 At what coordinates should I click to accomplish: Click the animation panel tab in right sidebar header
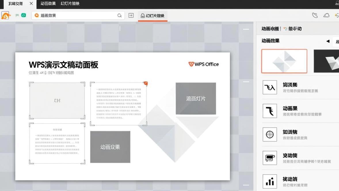pos(270,29)
